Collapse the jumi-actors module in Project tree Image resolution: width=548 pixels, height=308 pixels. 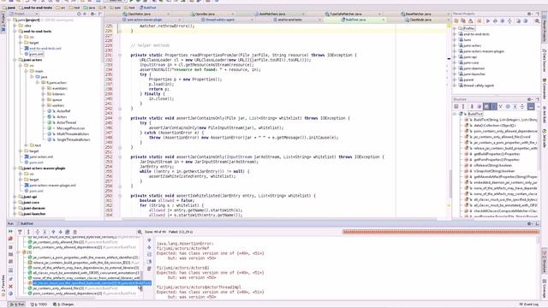tap(15, 60)
